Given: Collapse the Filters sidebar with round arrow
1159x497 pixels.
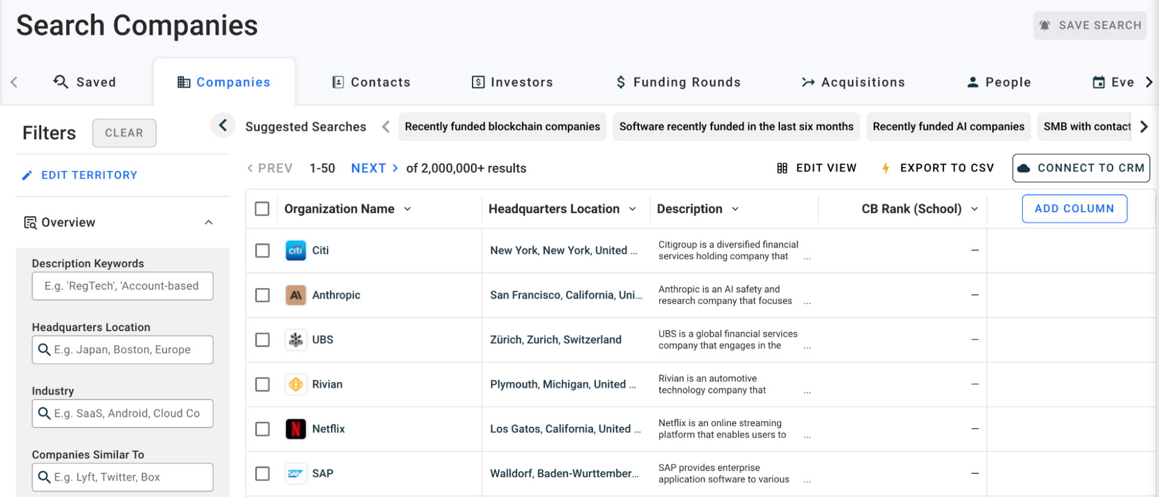Looking at the screenshot, I should [223, 125].
